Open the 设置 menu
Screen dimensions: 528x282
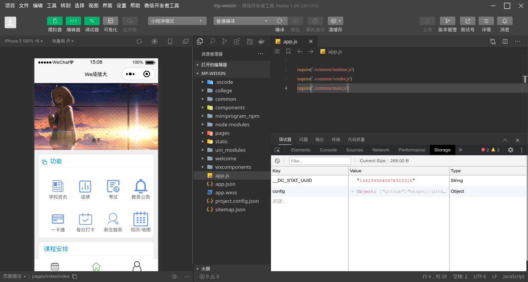121,6
